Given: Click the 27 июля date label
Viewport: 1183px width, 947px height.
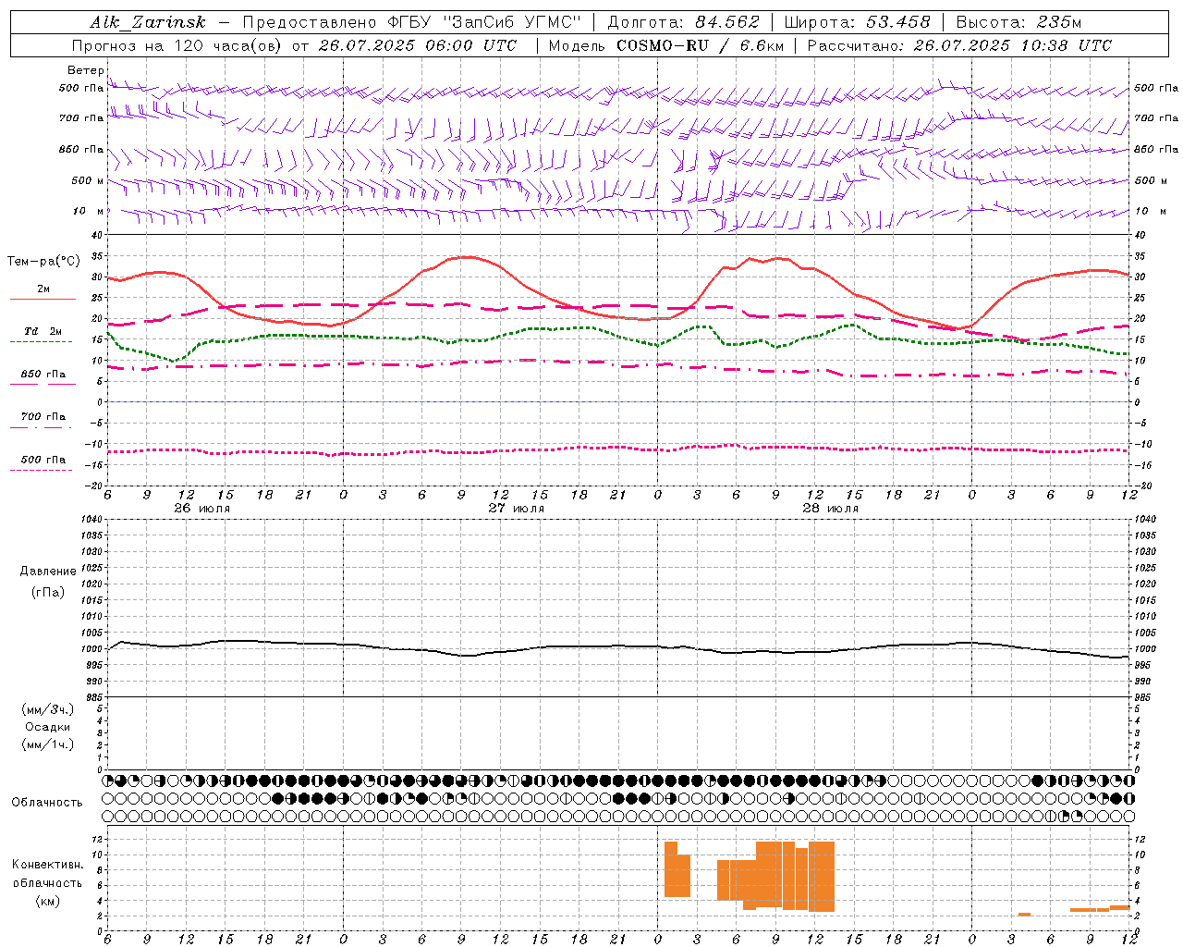Looking at the screenshot, I should coord(516,509).
